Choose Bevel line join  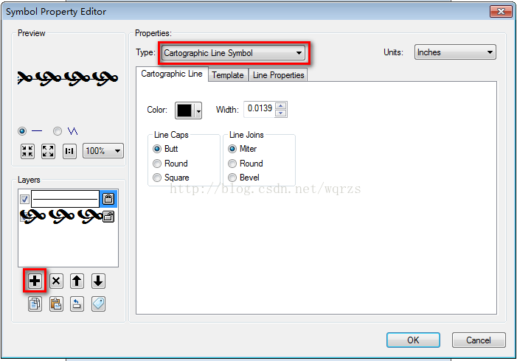coord(243,178)
